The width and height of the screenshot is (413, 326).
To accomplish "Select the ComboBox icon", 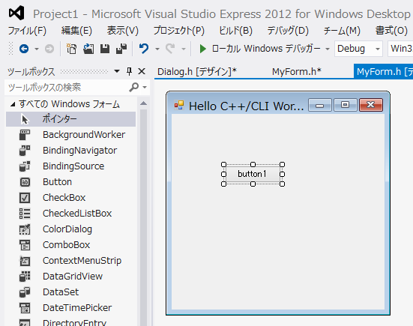I will tap(25, 245).
